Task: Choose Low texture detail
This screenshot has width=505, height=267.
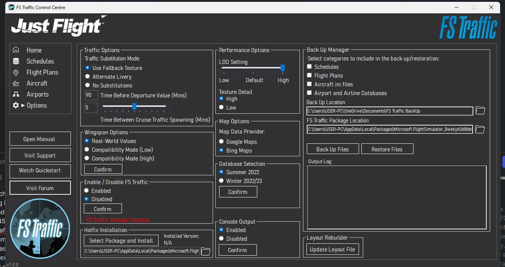Action: (x=221, y=107)
